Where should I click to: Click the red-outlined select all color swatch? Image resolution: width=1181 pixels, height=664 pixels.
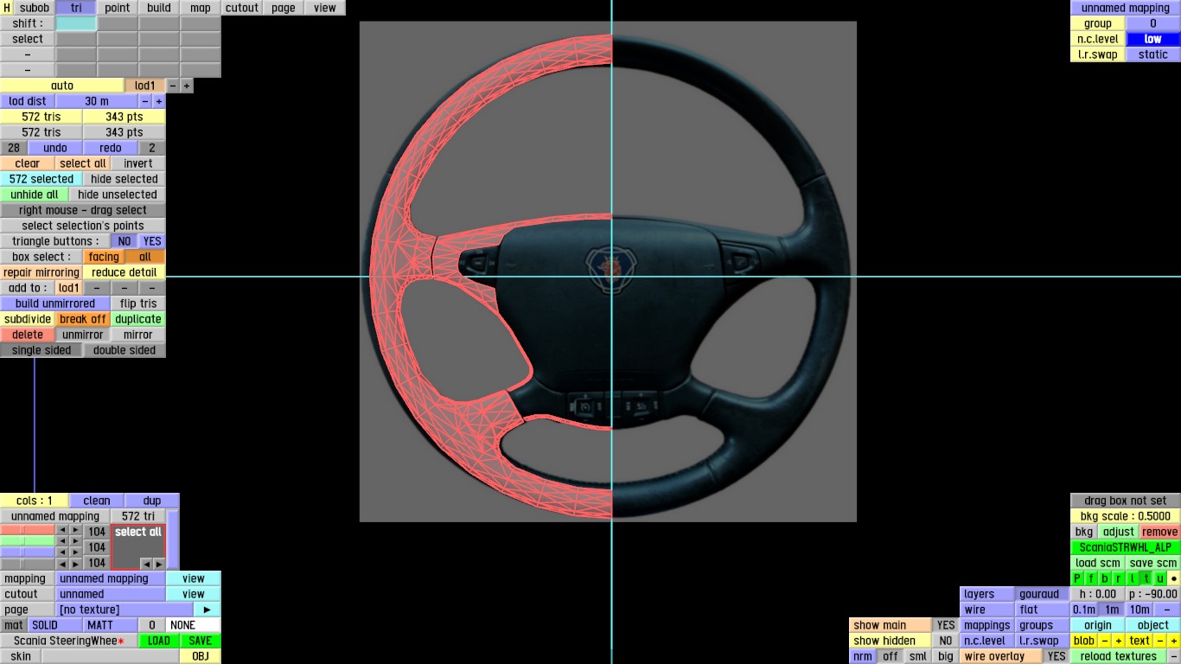(138, 546)
